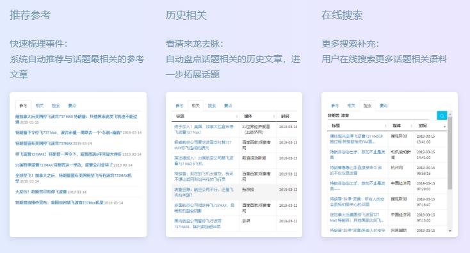
Task: Open the search result timed 14:41:00
Action: pos(357,154)
